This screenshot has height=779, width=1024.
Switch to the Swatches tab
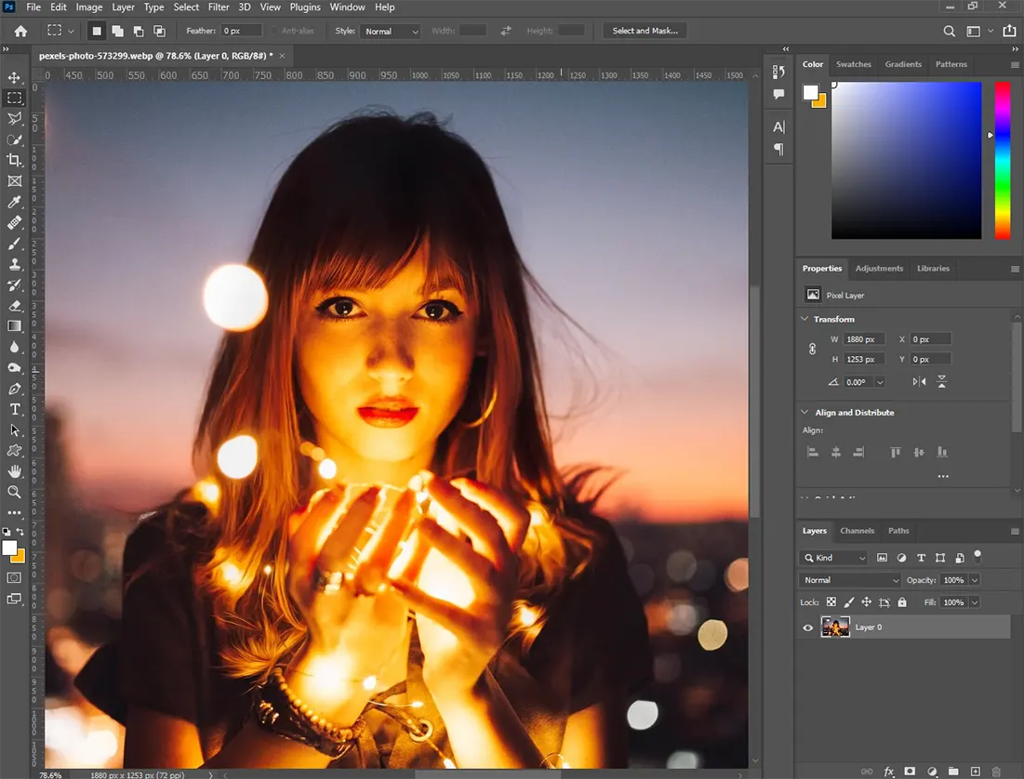(854, 64)
